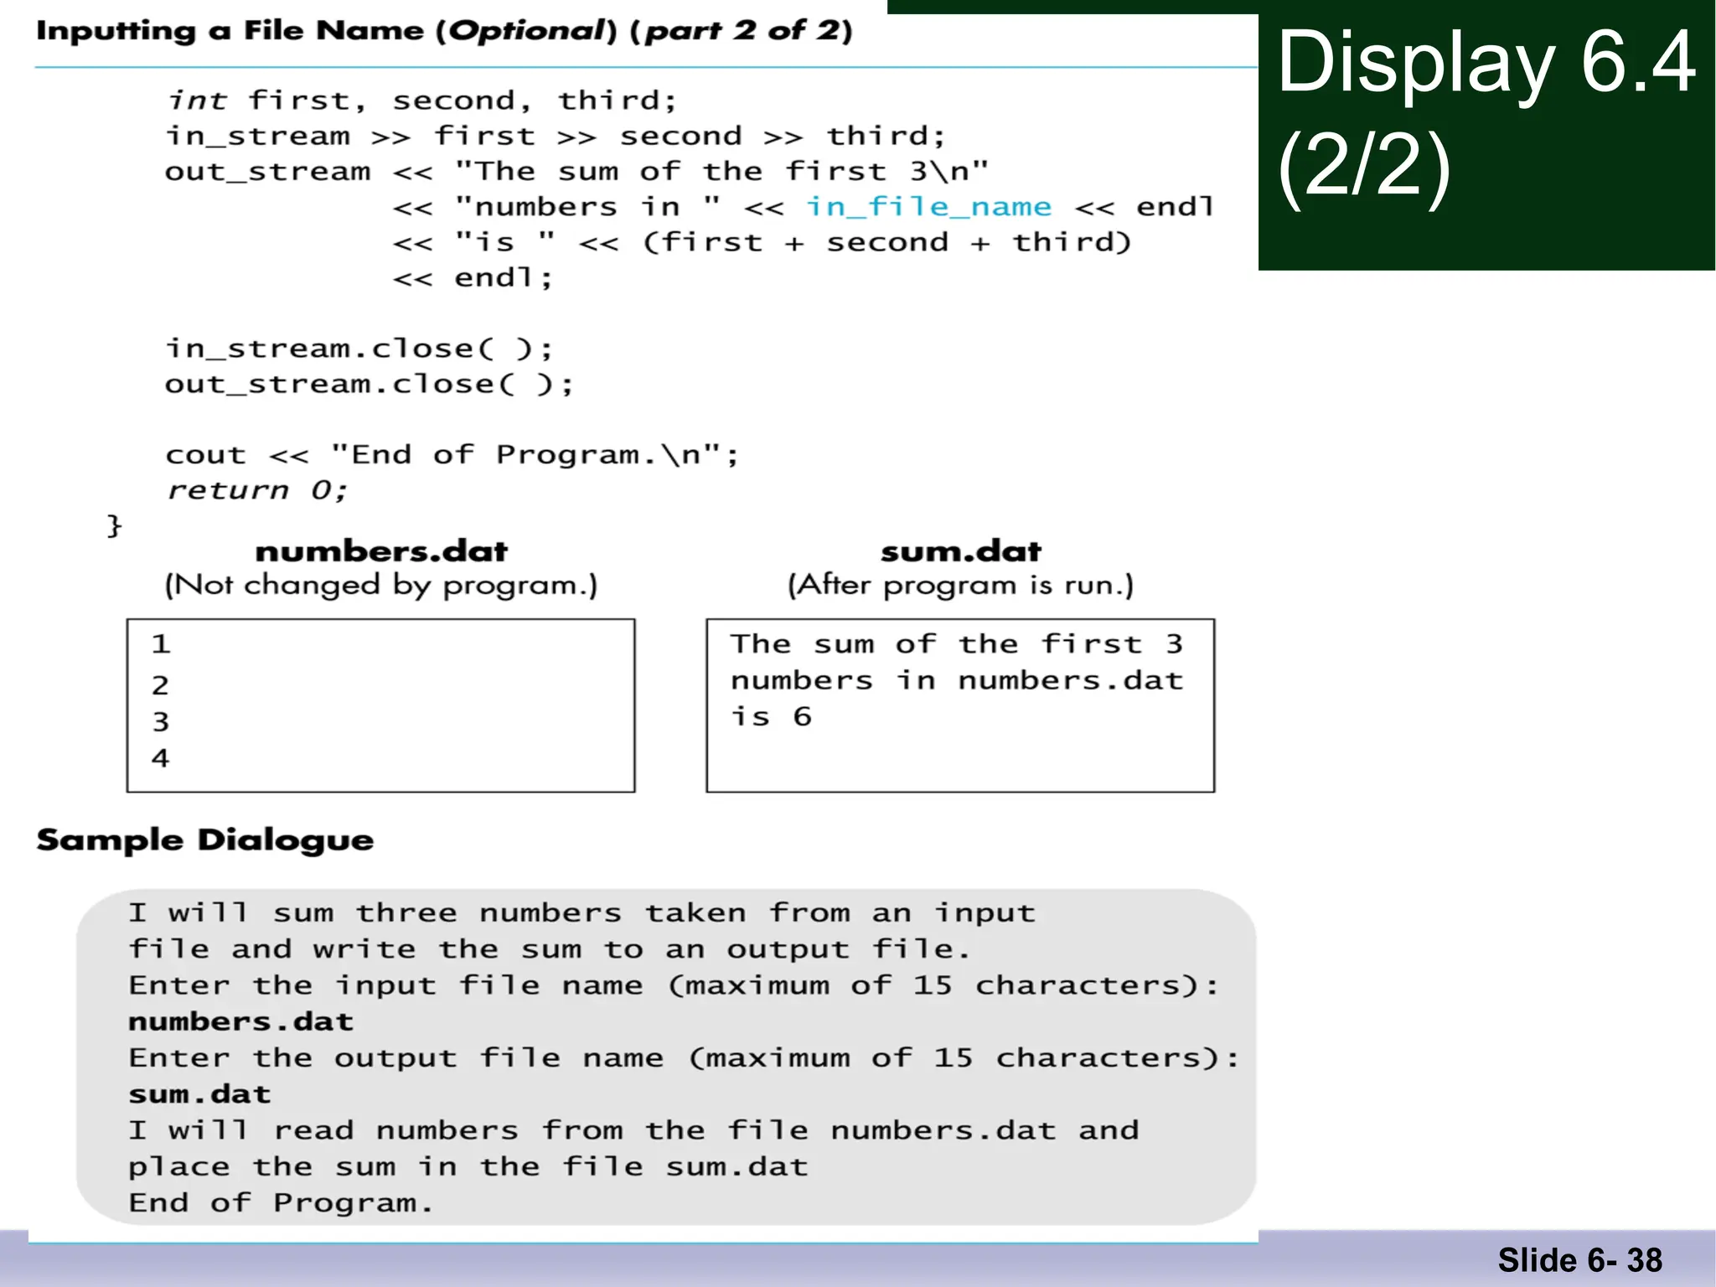The image size is (1716, 1287).
Task: Click 'I will read numbers from the file' line
Action: [634, 1131]
